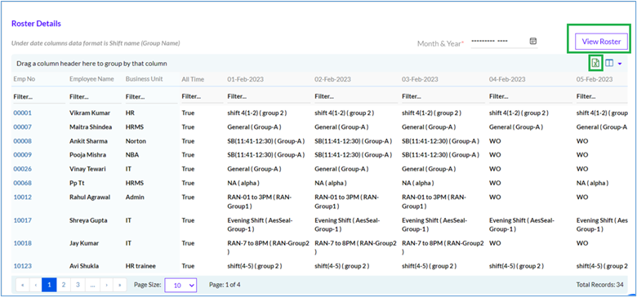Image resolution: width=637 pixels, height=297 pixels.
Task: Open employee number 00009 link
Action: click(22, 155)
